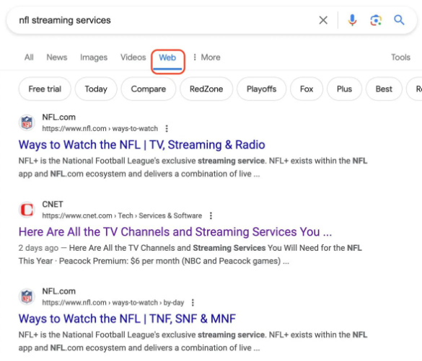Apply the Compare filter chip
The image size is (422, 361).
click(149, 89)
